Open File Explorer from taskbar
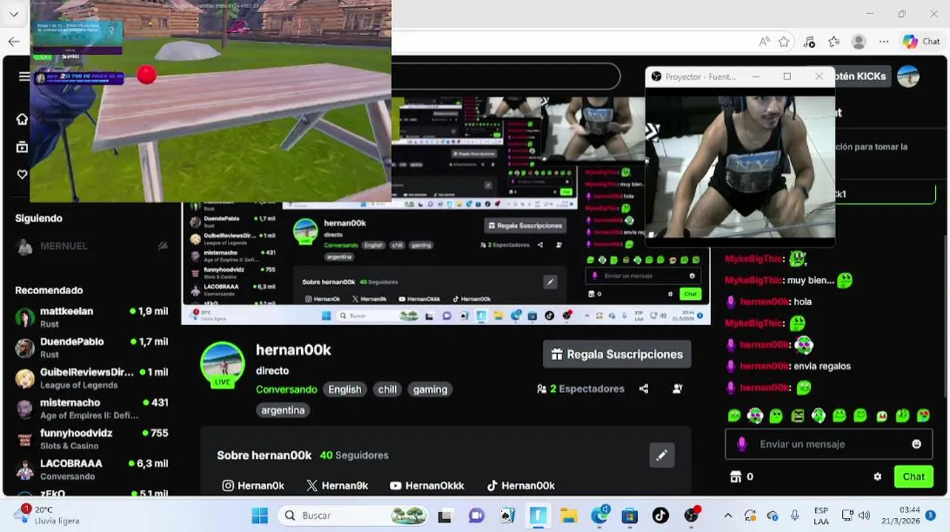The image size is (950, 532). [567, 515]
